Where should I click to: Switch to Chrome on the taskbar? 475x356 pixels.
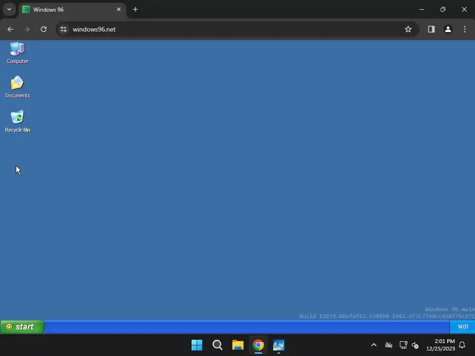tap(258, 345)
